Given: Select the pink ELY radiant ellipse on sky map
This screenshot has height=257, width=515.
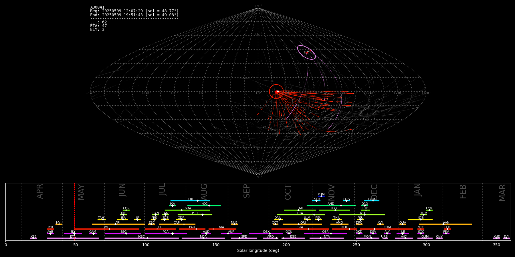Looking at the screenshot, I should coord(306,53).
